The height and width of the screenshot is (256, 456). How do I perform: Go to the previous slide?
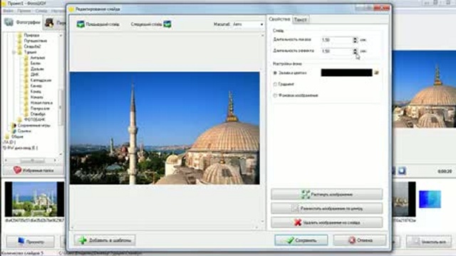pyautogui.click(x=98, y=24)
